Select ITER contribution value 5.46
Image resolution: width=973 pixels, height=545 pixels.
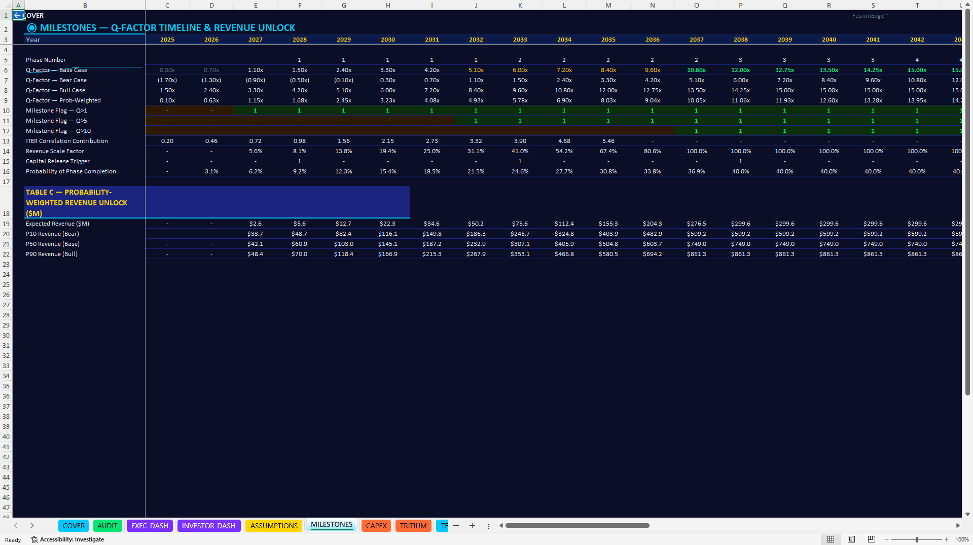click(608, 141)
